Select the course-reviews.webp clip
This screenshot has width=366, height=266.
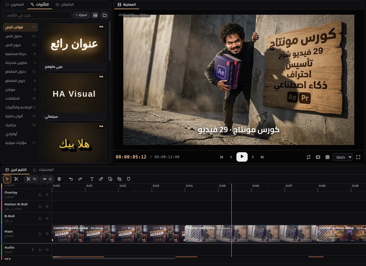coord(342,234)
